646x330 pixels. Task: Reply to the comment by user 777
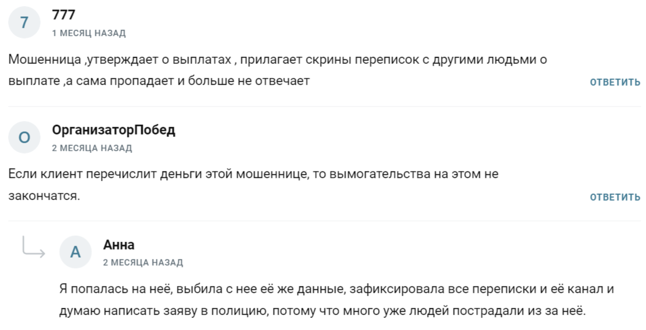click(x=615, y=82)
